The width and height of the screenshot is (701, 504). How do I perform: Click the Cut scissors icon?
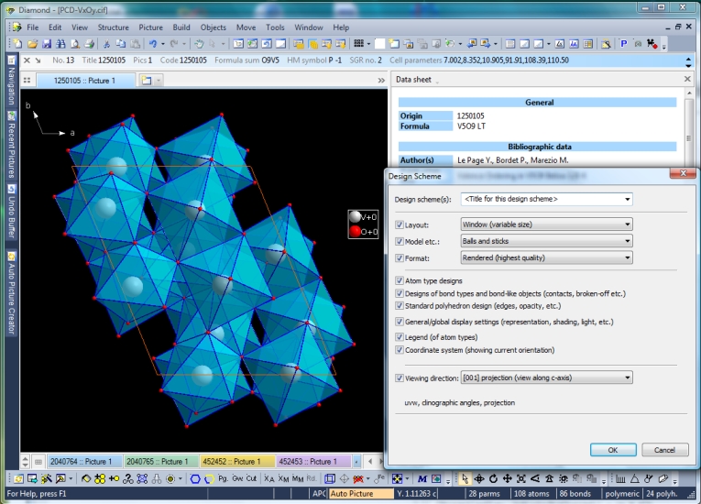[106, 44]
